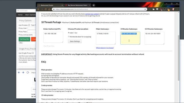
Task: Open Chrome home page icon
Action: 49,9
